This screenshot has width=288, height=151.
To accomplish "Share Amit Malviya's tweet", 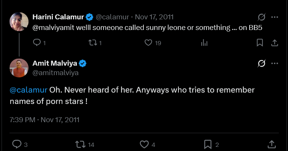I will tap(272, 144).
